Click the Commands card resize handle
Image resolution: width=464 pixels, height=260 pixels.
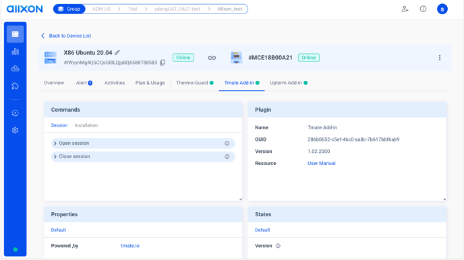[x=240, y=199]
